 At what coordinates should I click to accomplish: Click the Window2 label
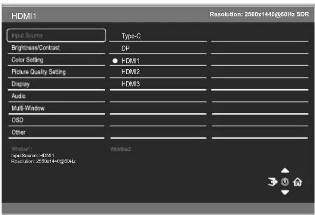click(121, 149)
